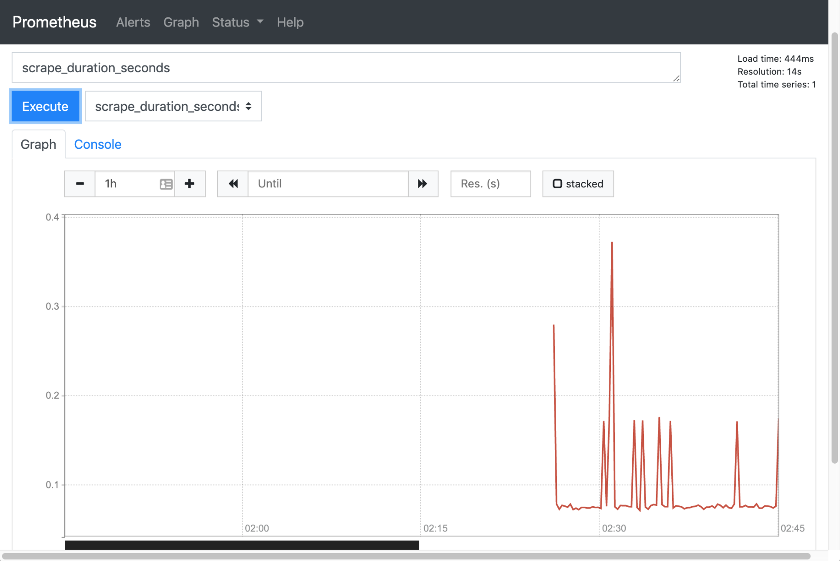Screen dimensions: 840x561
Task: Go to Prometheus home link
Action: click(54, 22)
